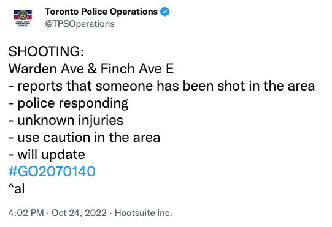Viewport: 332px width, 227px height.
Task: Click the 'use caution in the area' line
Action: pyautogui.click(x=84, y=138)
